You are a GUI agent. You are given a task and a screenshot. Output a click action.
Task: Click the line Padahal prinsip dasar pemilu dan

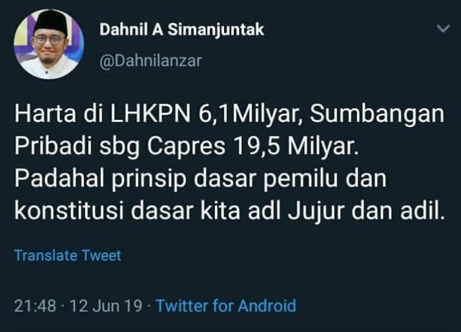coord(200,179)
